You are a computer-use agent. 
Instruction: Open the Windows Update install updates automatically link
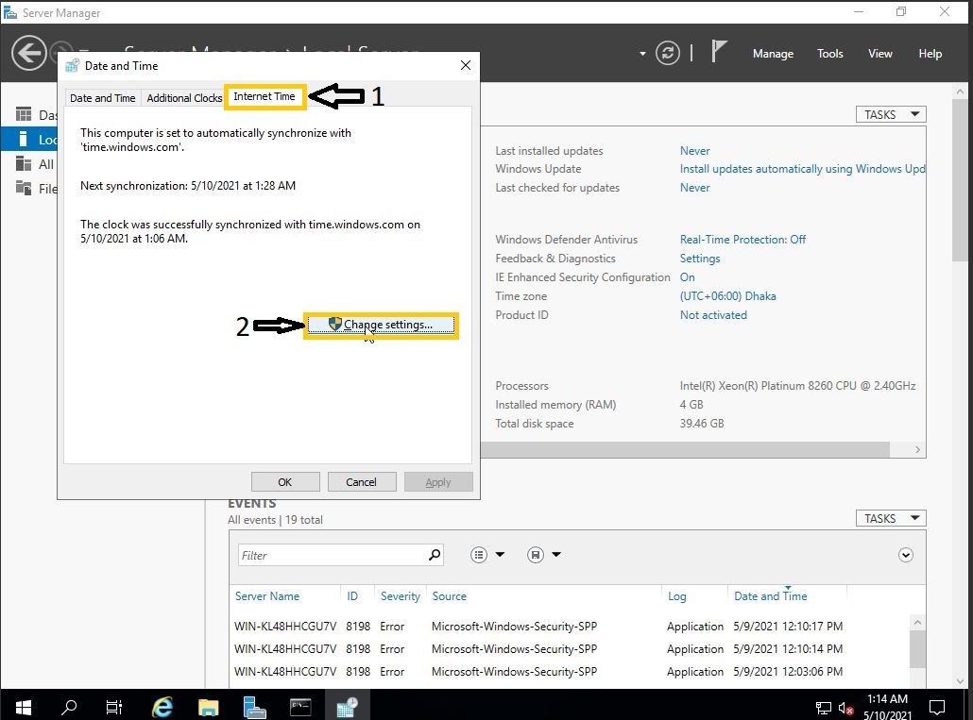(x=802, y=169)
